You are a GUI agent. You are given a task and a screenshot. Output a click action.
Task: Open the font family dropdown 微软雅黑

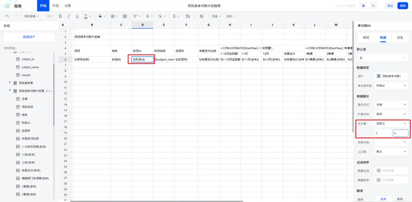[32, 16]
